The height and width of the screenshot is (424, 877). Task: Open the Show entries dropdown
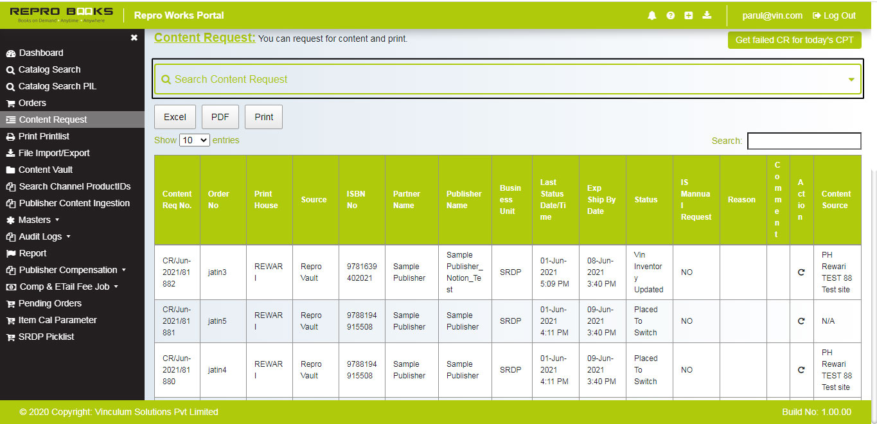click(194, 139)
